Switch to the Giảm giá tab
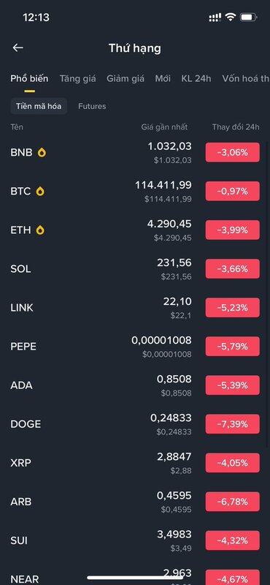Screen dimensions: 270x585 tap(126, 78)
